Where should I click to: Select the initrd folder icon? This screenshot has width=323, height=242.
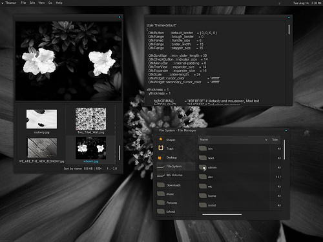tap(203, 205)
